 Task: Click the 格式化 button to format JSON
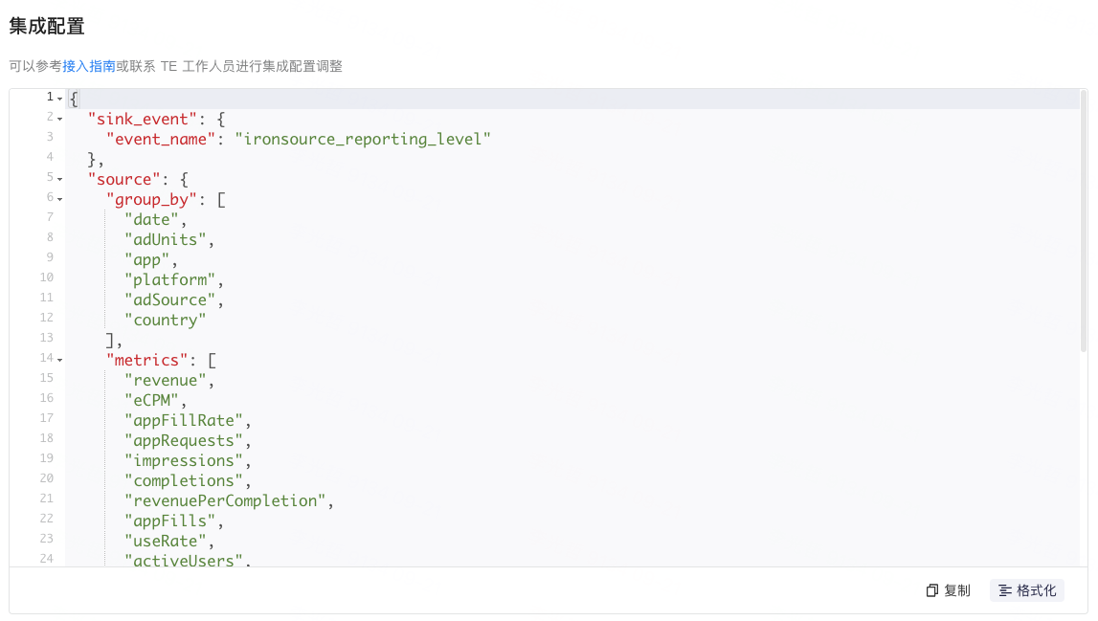pyautogui.click(x=1027, y=590)
